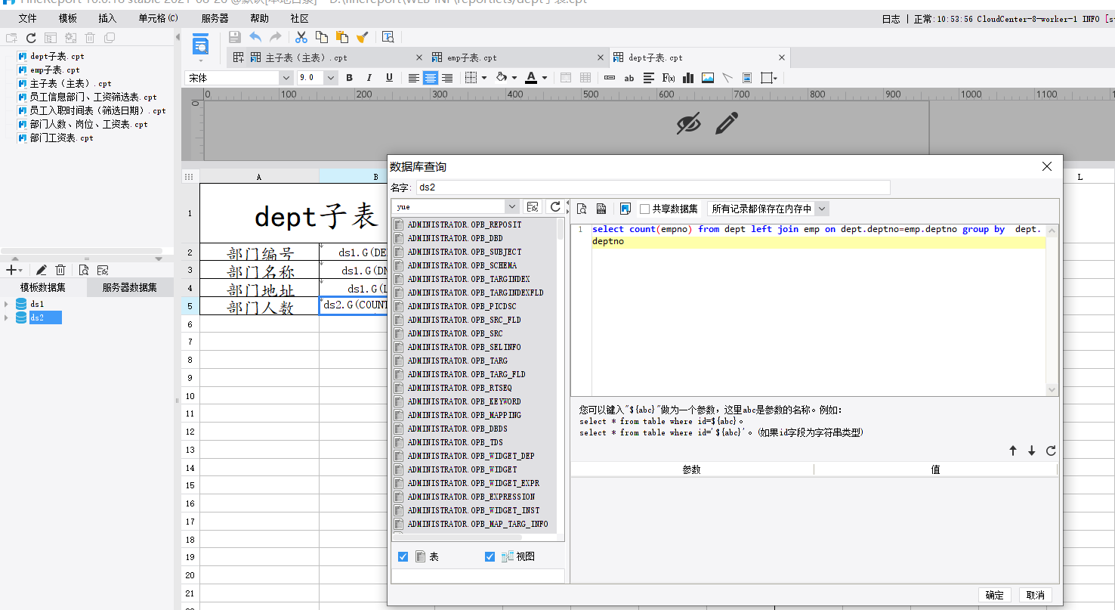The height and width of the screenshot is (610, 1115).
Task: Toggle Italic formatting
Action: (369, 78)
